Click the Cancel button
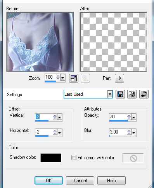Image resolution: width=154 pixels, height=188 pixels. (x=80, y=180)
